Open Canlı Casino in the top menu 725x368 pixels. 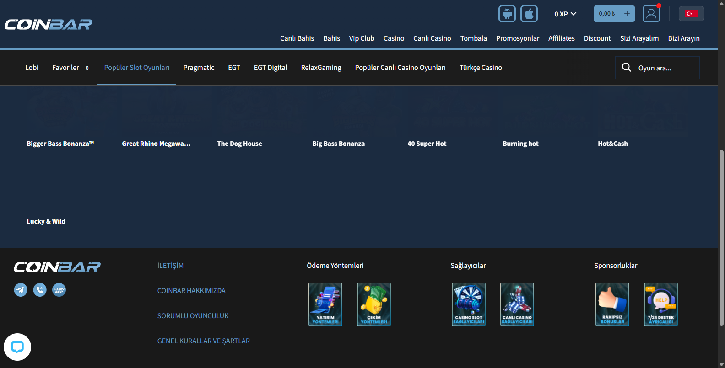coord(432,38)
